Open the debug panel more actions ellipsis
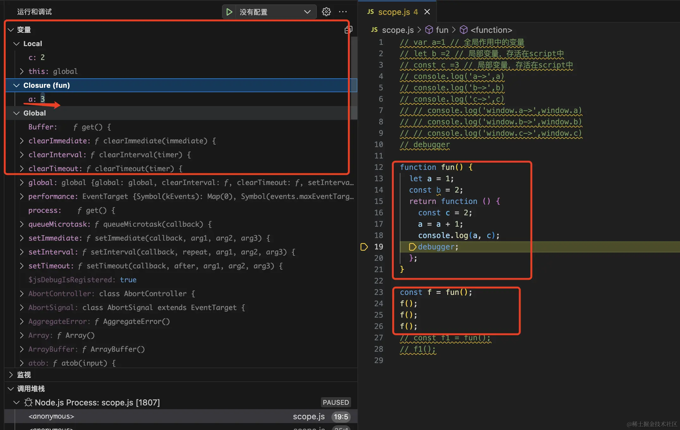 (x=343, y=12)
